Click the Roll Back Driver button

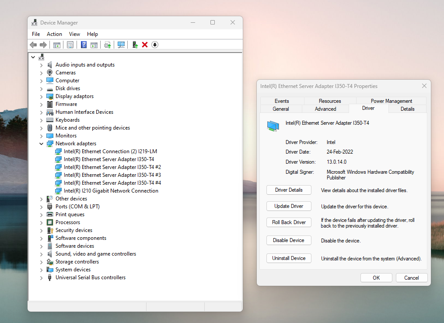[x=289, y=222]
